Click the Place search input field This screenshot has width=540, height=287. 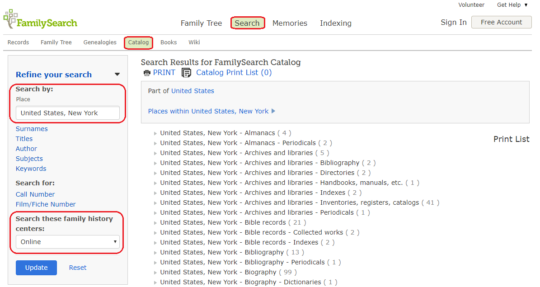point(67,113)
